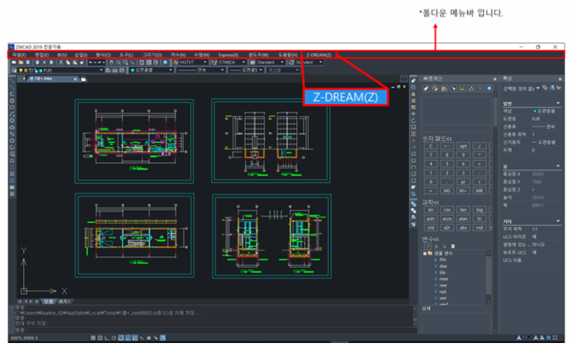
Task: Click the eraser icon in the quick calculator toolbar
Action: 426,89
